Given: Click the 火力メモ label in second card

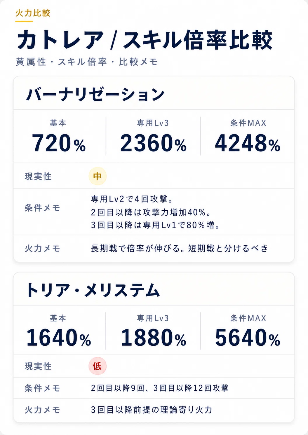Looking at the screenshot, I should click(x=42, y=410).
